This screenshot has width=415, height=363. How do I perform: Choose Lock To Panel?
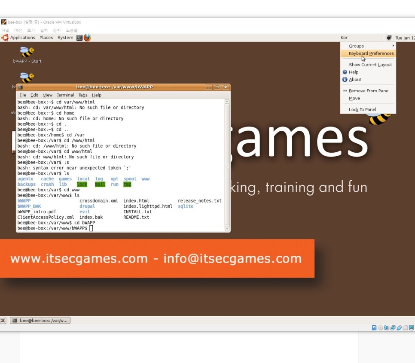[x=368, y=109]
